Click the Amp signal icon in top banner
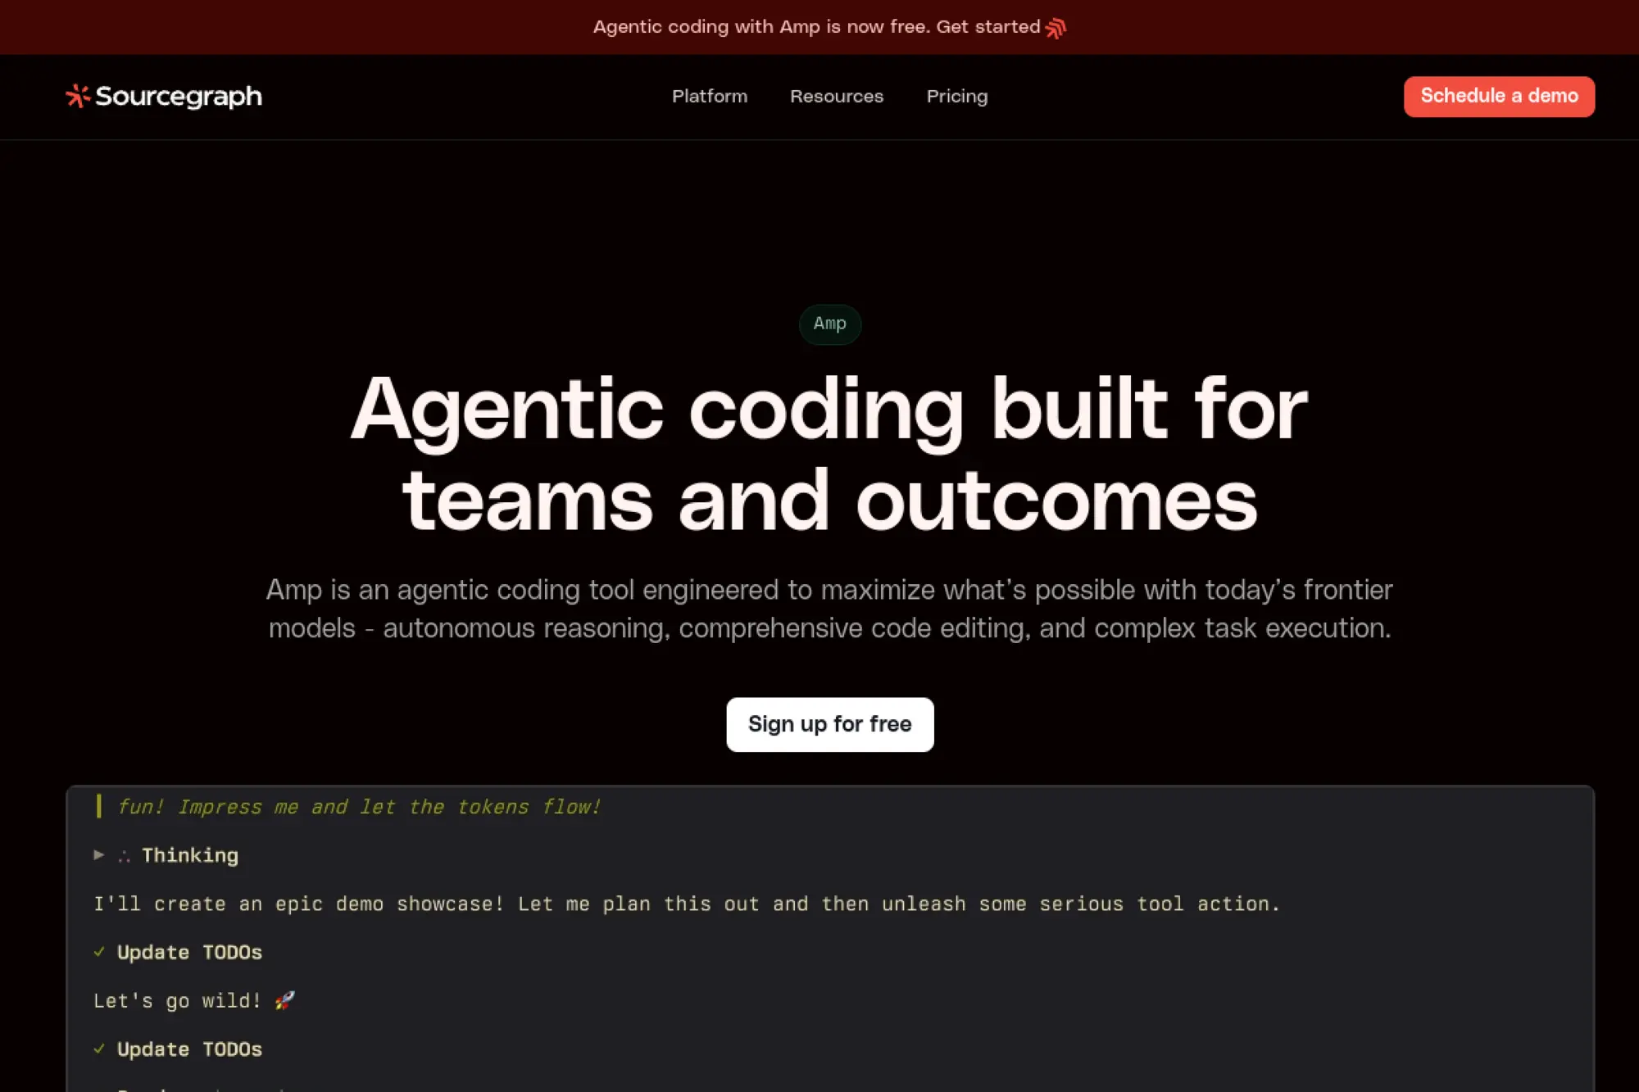Viewport: 1639px width, 1092px height. [1056, 28]
